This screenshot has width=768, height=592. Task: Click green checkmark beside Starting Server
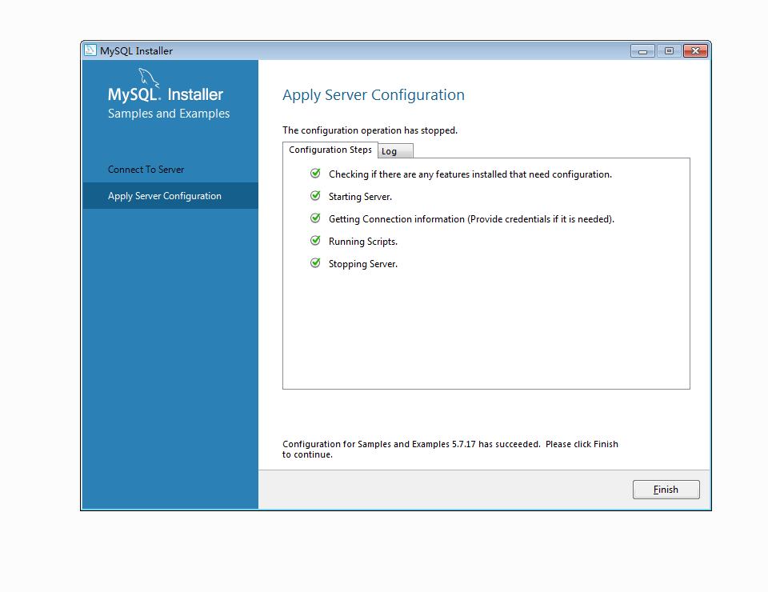tap(315, 196)
